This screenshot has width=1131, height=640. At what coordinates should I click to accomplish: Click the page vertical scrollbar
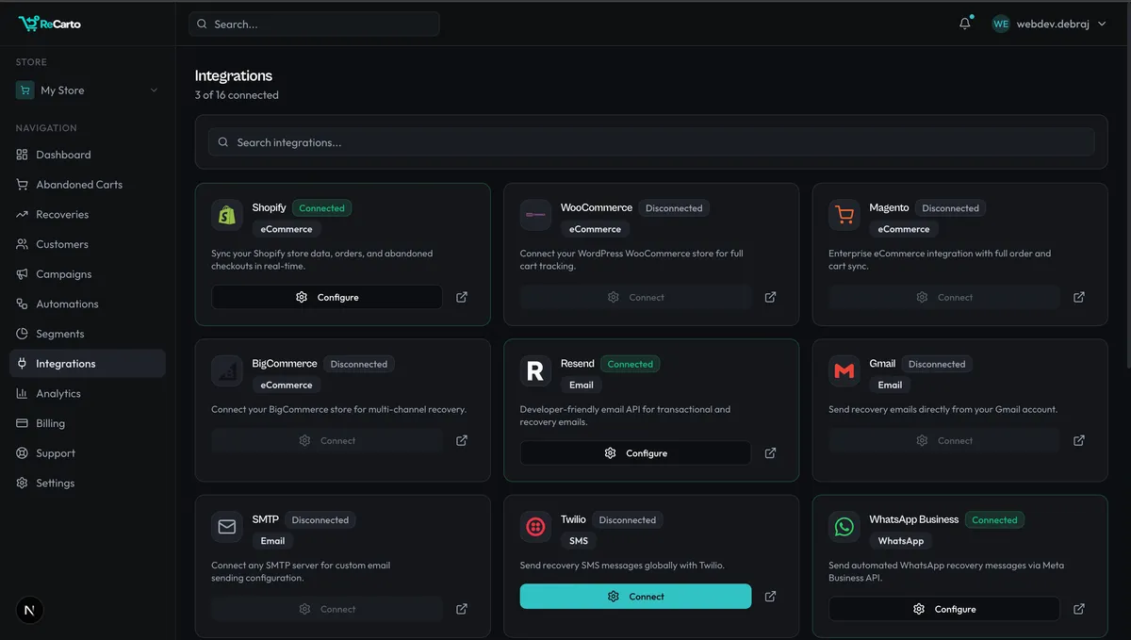[x=1127, y=185]
